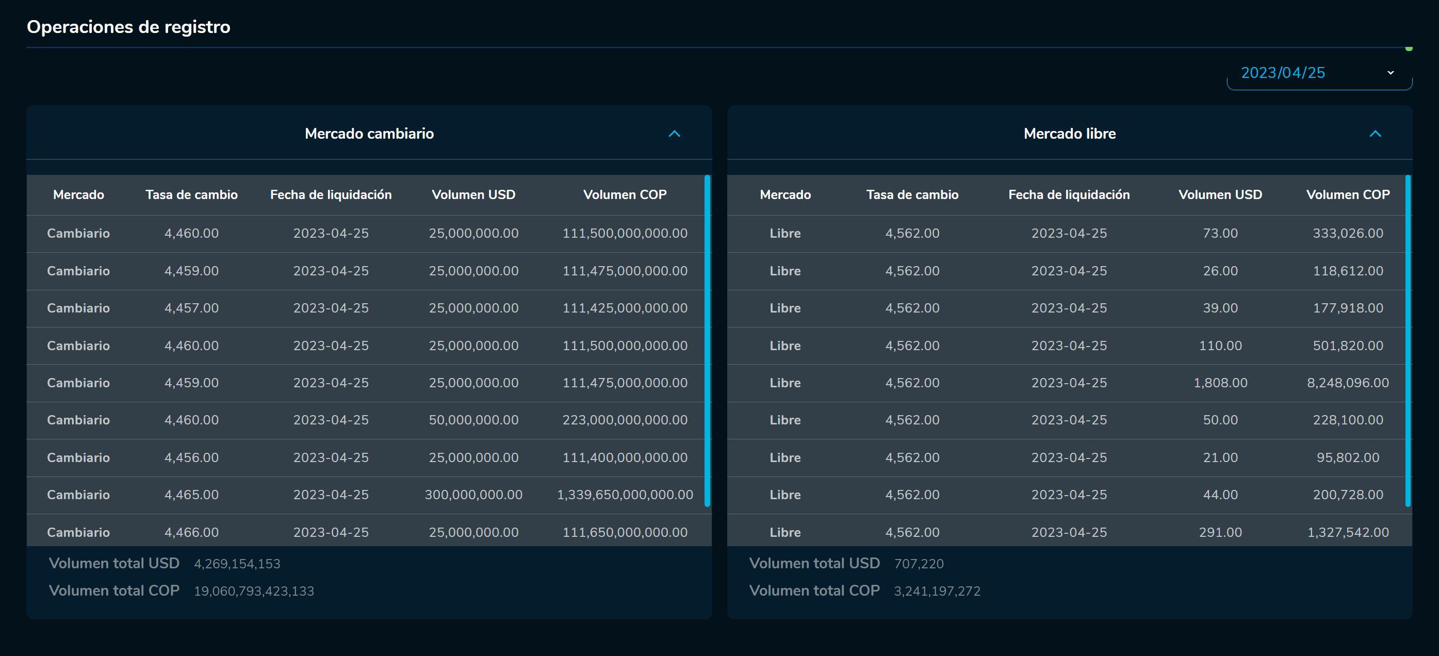Click the dropdown arrow beside the date
Viewport: 1439px width, 656px height.
(x=1391, y=73)
